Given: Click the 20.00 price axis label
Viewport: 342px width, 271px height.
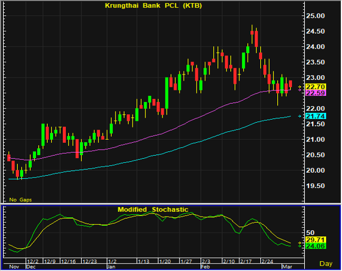Looking at the screenshot, I should 315,170.
